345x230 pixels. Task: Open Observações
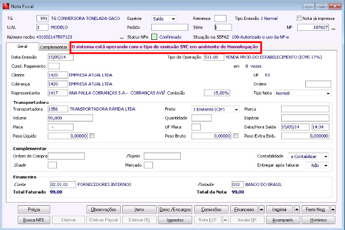click(104, 210)
